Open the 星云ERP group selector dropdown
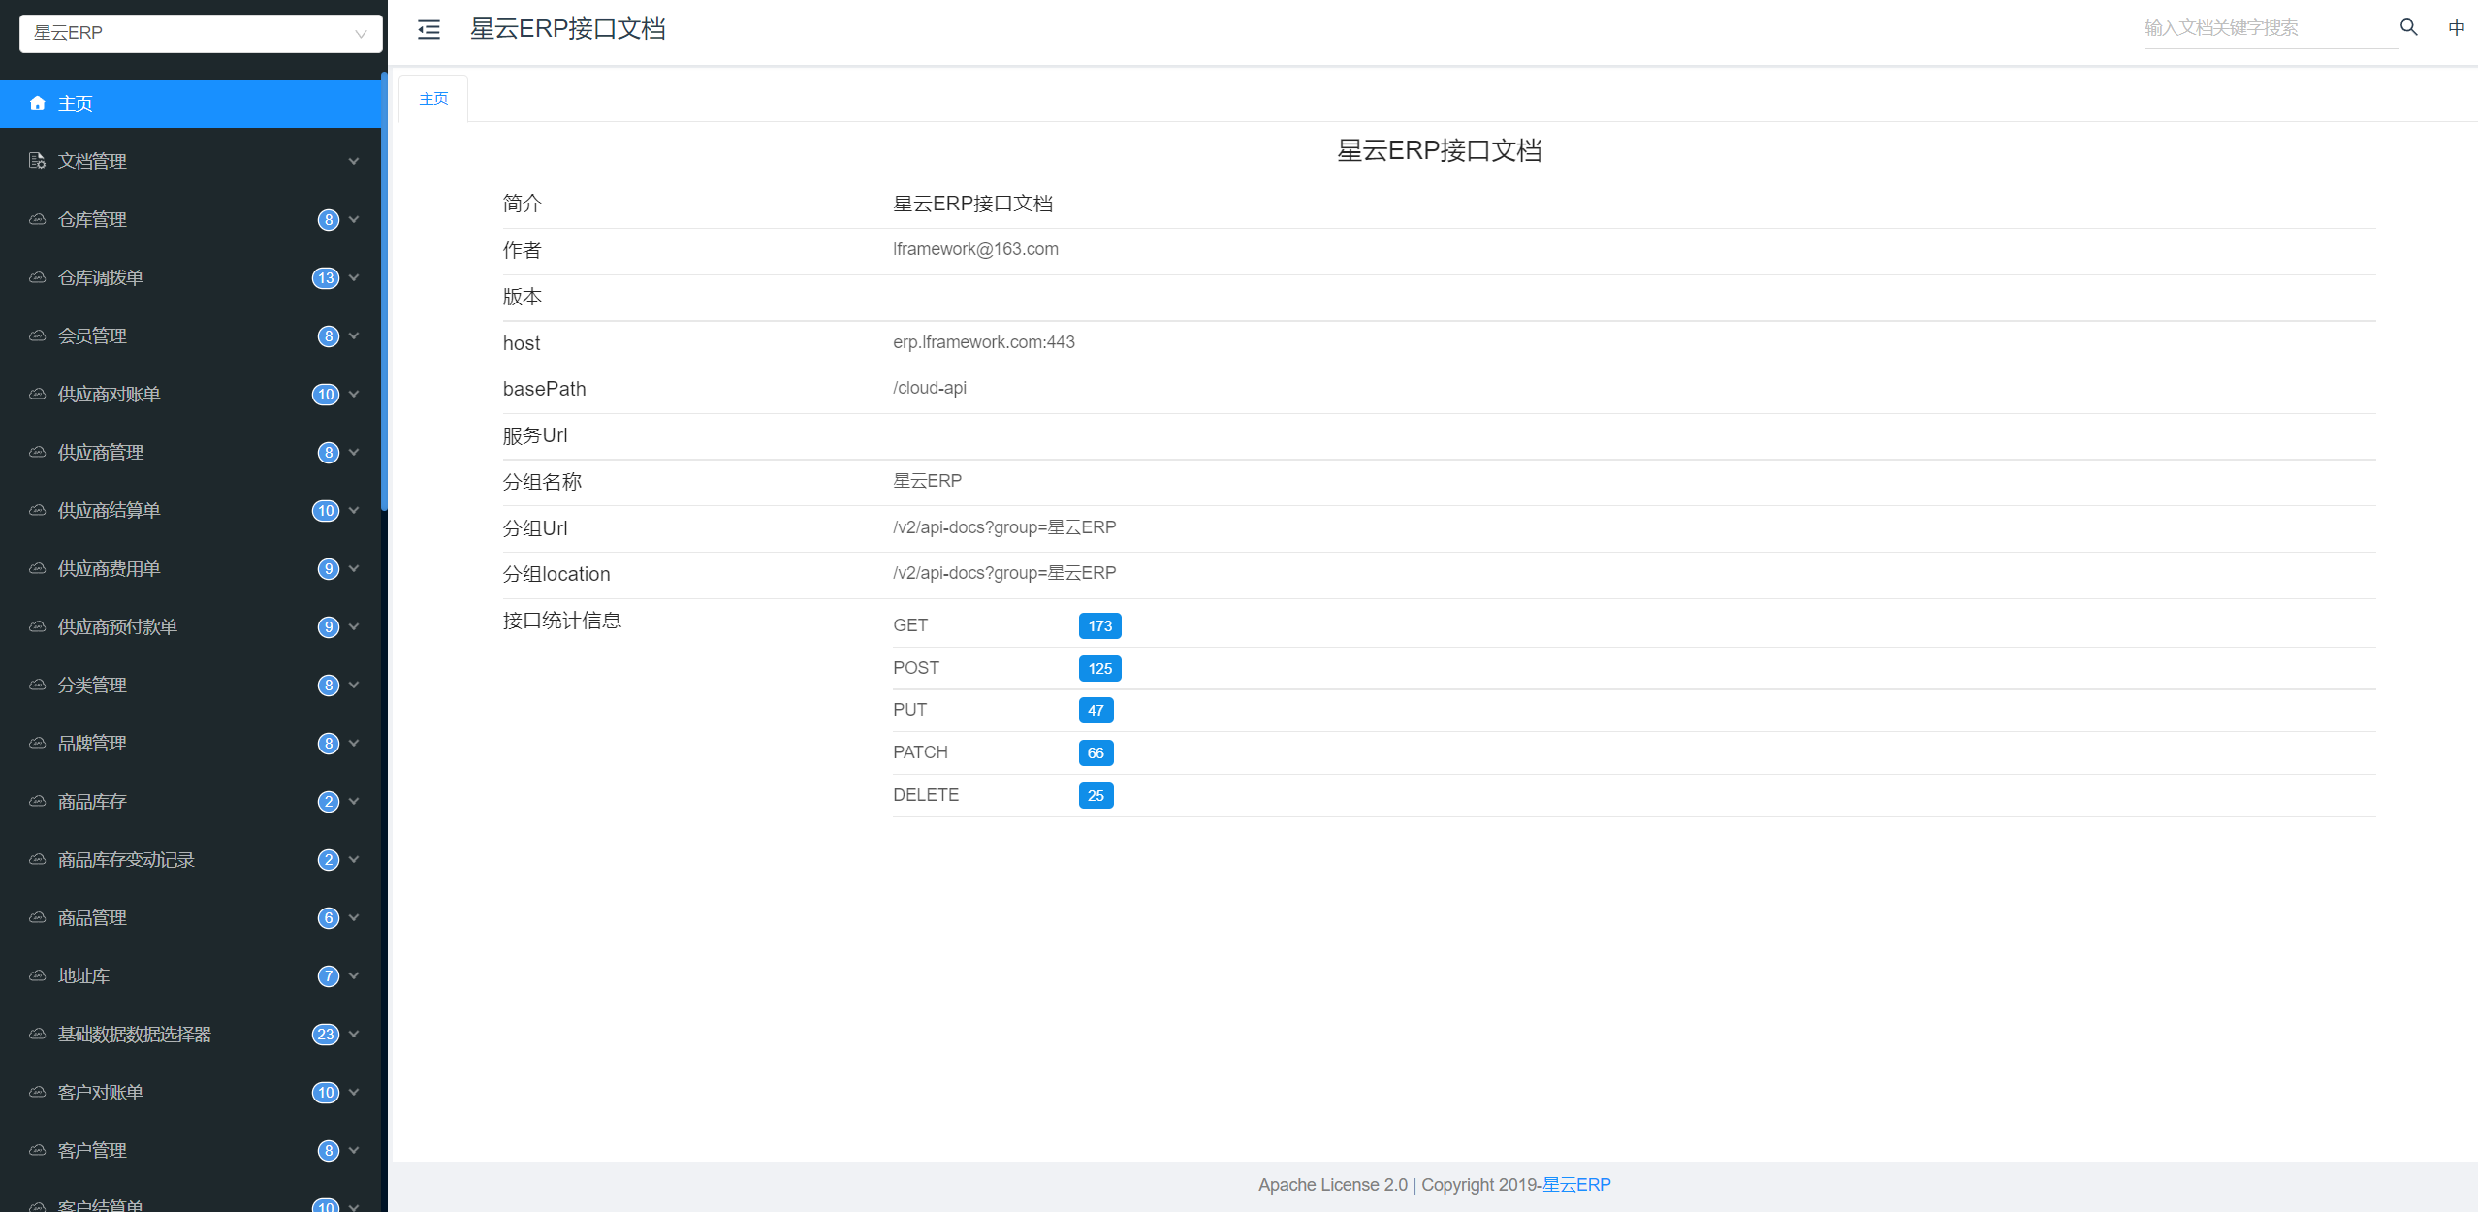The width and height of the screenshot is (2478, 1212). coord(201,33)
